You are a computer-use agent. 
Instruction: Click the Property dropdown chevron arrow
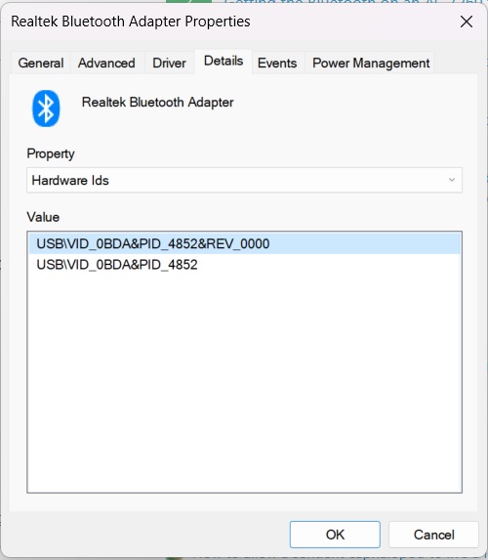point(452,180)
